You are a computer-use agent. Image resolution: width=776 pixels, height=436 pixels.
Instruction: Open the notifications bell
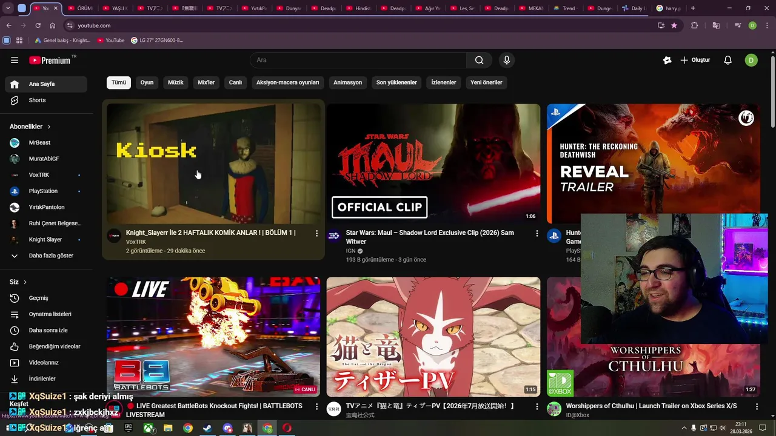pyautogui.click(x=728, y=60)
